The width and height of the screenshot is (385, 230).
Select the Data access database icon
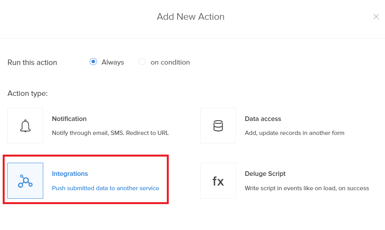(218, 126)
